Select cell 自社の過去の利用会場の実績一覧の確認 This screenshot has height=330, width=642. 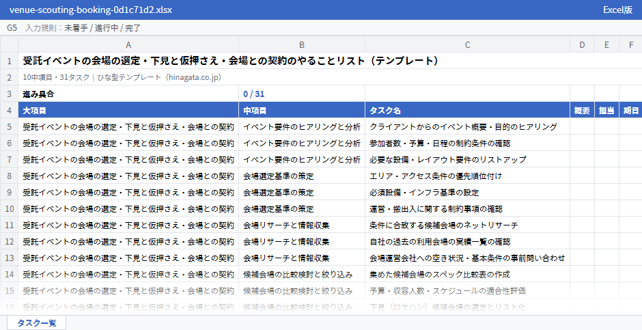pos(468,241)
